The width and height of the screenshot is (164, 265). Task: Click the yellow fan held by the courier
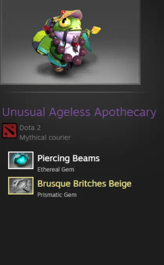(96, 30)
